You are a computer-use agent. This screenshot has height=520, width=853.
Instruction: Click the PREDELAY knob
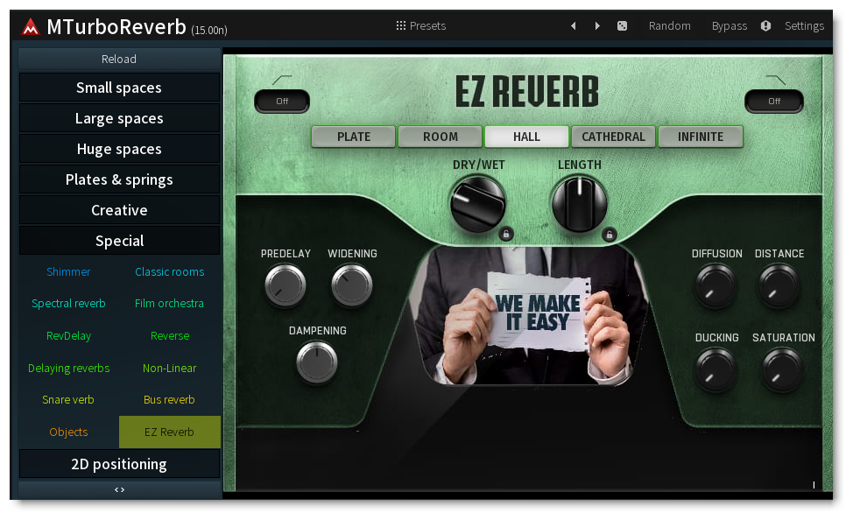[x=285, y=285]
